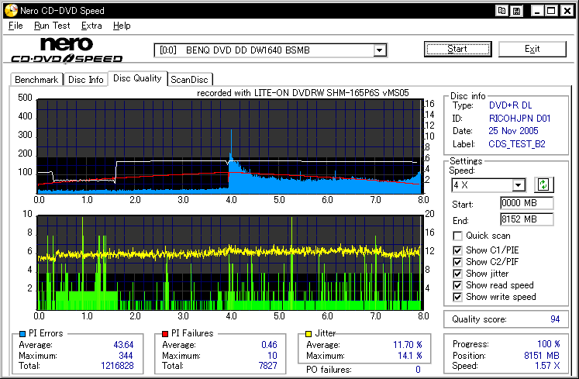Click the Exit button

(x=532, y=49)
